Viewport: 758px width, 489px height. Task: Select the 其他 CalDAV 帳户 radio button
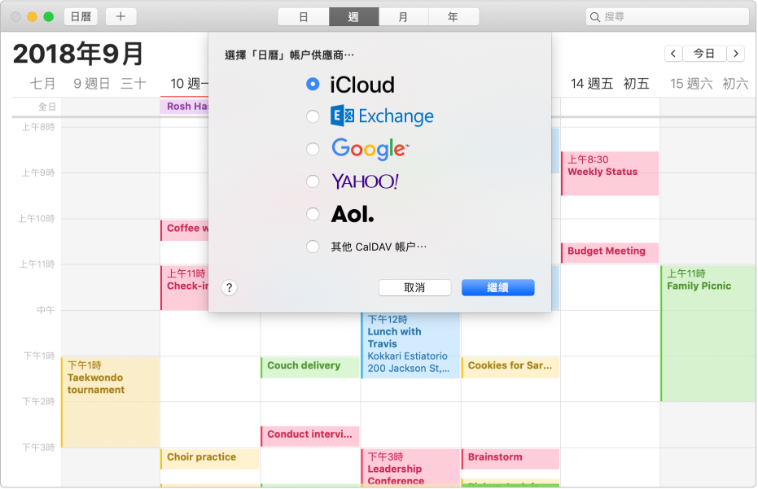point(313,247)
